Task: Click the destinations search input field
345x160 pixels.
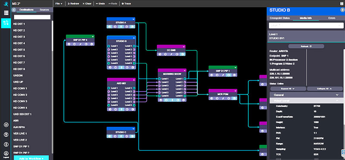Action: point(32,17)
